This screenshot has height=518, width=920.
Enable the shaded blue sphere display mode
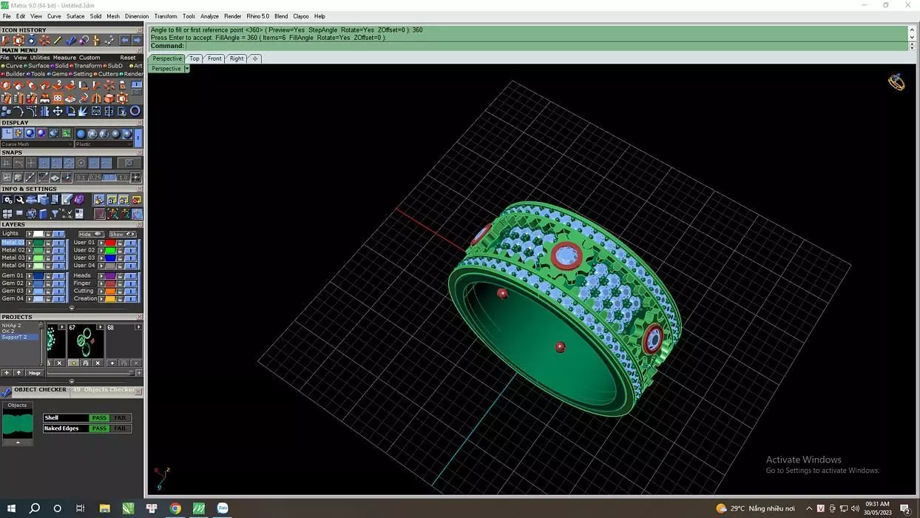coord(30,133)
